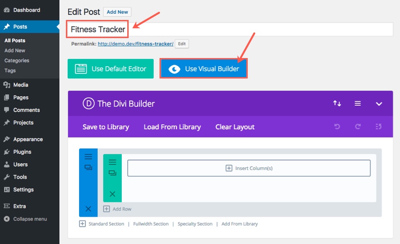Switch to Use Default Editor
400x244 pixels.
pyautogui.click(x=110, y=68)
